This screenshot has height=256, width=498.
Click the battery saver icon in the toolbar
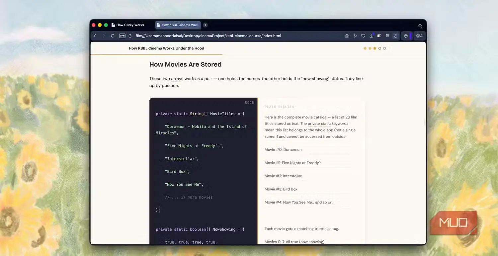coord(379,36)
